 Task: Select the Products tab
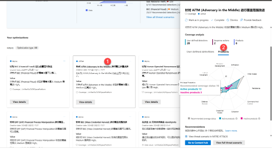point(224,52)
